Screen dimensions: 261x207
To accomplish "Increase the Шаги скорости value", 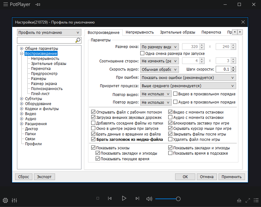I will point(233,68).
